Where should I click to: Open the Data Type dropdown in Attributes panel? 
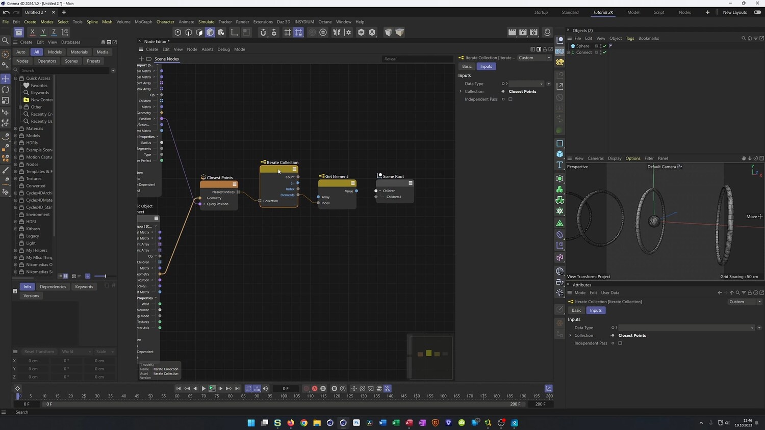click(686, 328)
